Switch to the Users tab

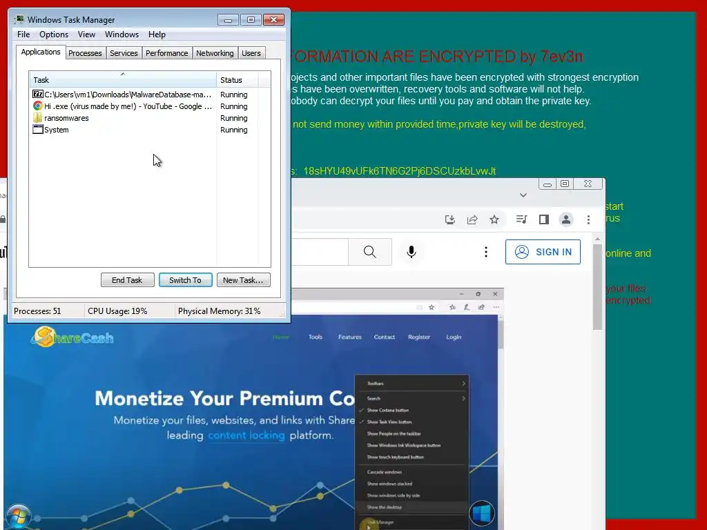point(251,53)
